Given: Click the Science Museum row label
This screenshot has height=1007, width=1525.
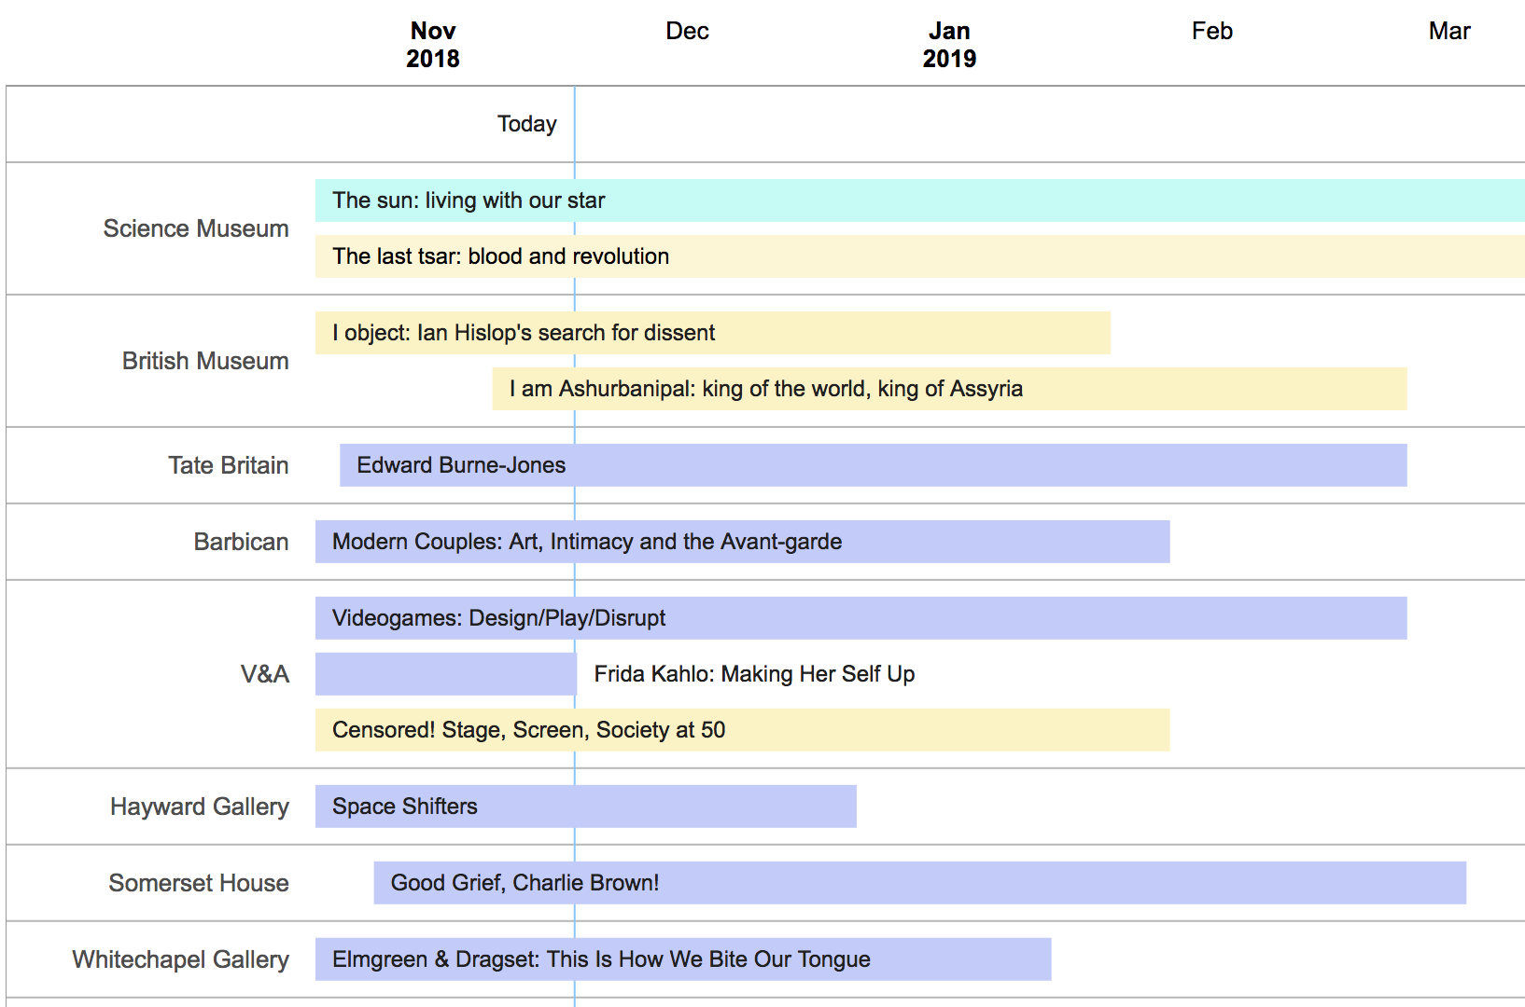Looking at the screenshot, I should pyautogui.click(x=196, y=228).
